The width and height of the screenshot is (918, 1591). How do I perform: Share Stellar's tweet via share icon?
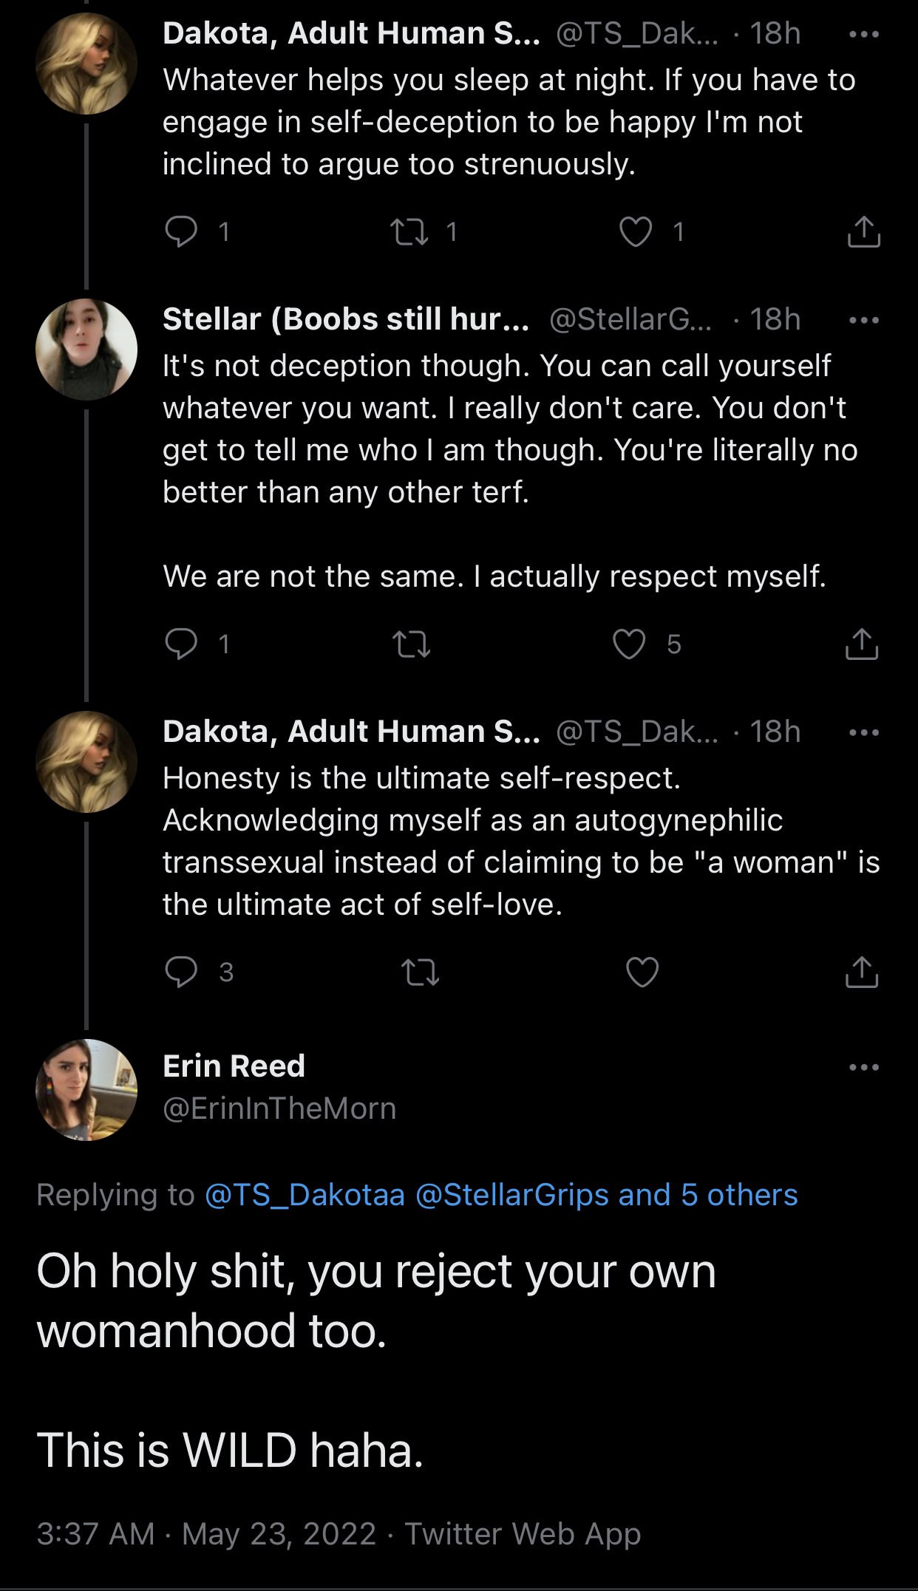862,644
